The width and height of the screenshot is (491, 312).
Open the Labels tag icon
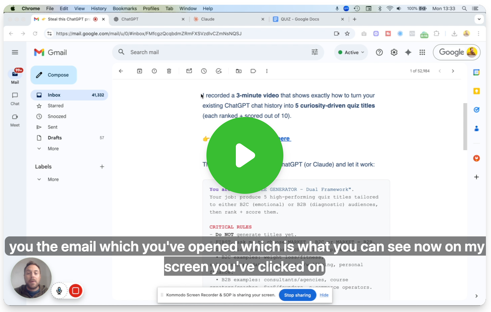coord(253,71)
